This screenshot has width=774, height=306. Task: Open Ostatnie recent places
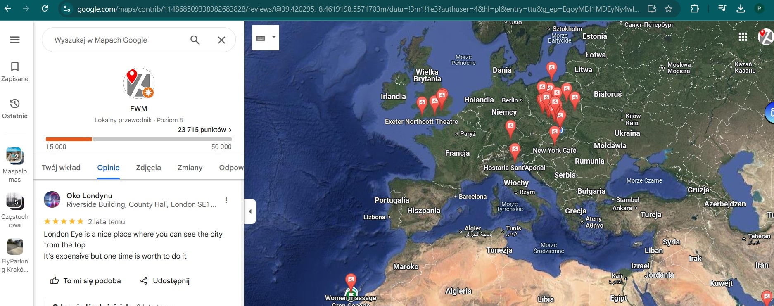coord(15,109)
